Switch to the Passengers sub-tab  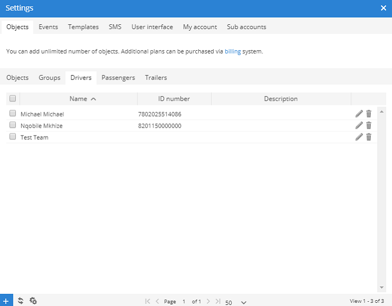tap(118, 78)
